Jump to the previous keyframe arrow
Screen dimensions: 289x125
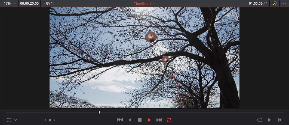[x=45, y=120]
